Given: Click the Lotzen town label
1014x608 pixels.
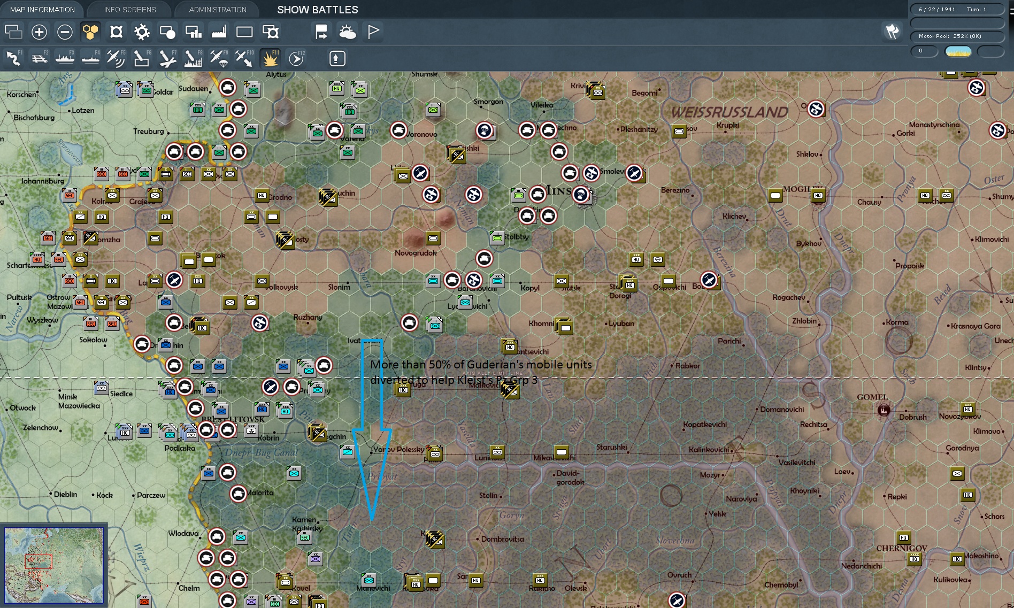Looking at the screenshot, I should click(83, 110).
